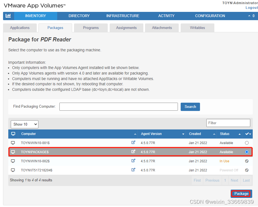Screen dimensions: 258x207
Task: Focus the Find Packaging Computer field
Action: (119, 107)
